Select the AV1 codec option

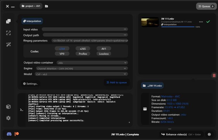[104, 49]
